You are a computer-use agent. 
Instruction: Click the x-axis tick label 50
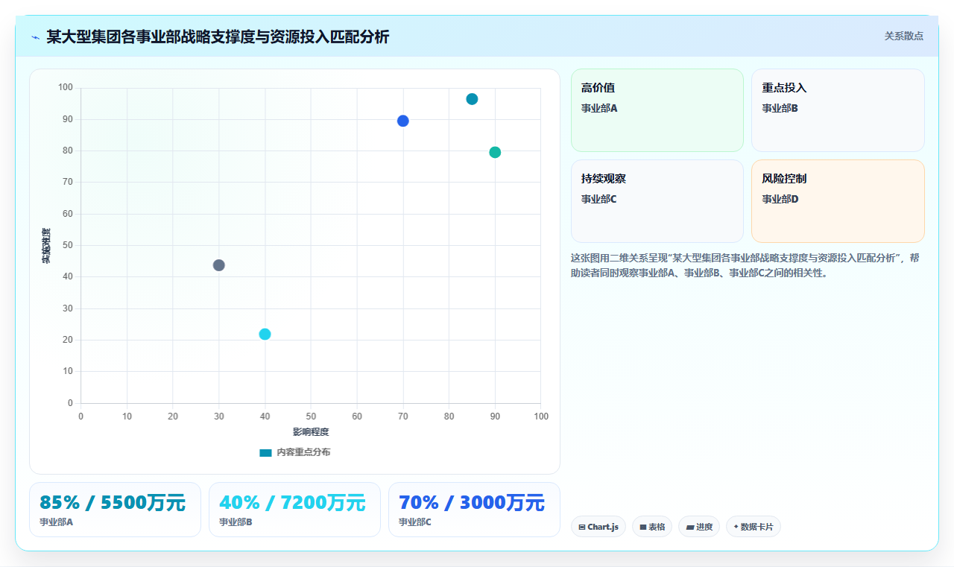[311, 416]
